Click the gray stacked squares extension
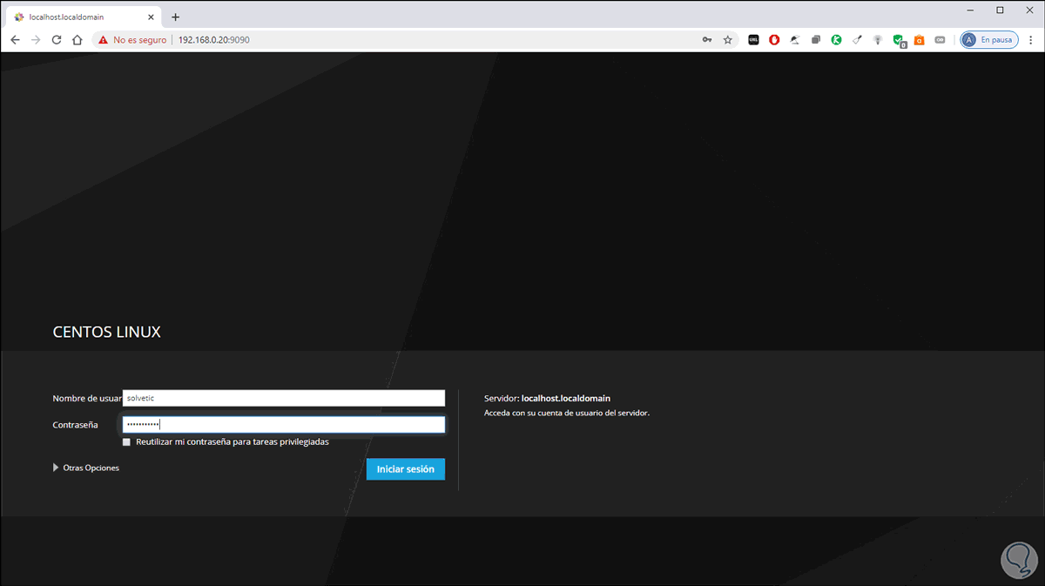The image size is (1045, 586). (x=816, y=40)
